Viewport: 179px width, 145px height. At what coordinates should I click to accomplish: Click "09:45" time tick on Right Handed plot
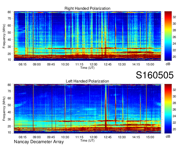click(51, 64)
